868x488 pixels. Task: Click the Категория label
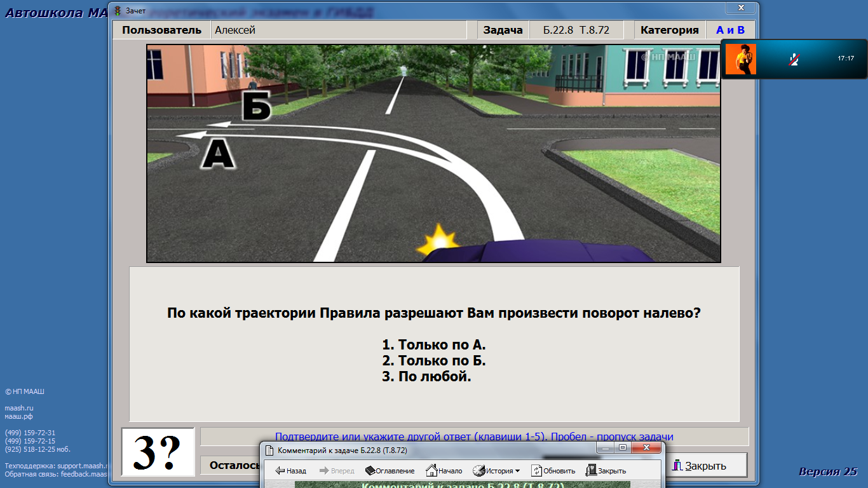click(x=670, y=30)
